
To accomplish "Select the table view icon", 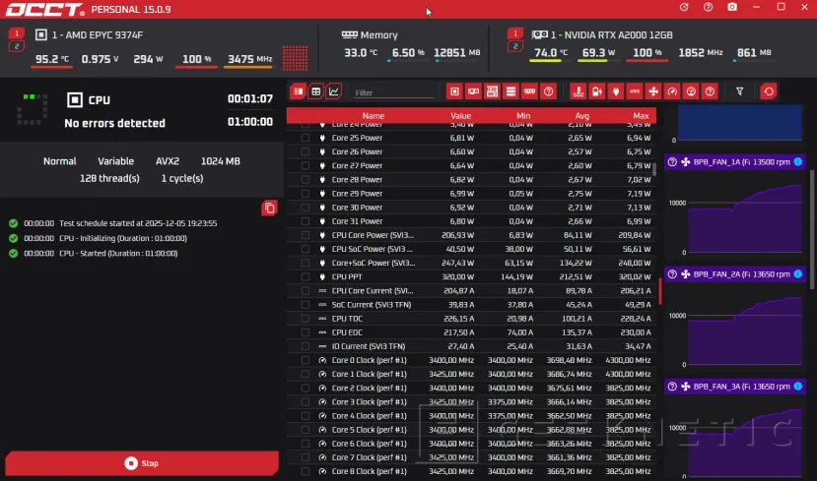I will 316,91.
